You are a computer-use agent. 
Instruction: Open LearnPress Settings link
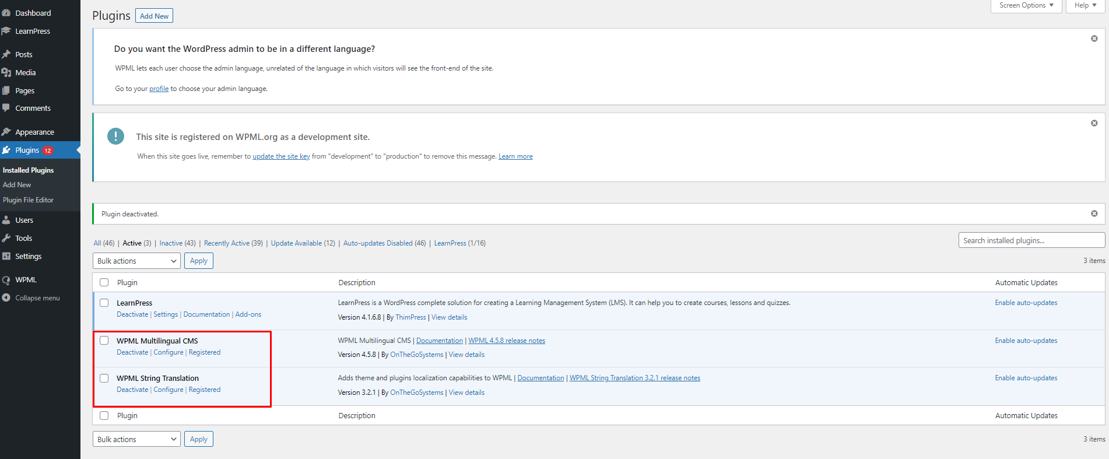tap(166, 314)
